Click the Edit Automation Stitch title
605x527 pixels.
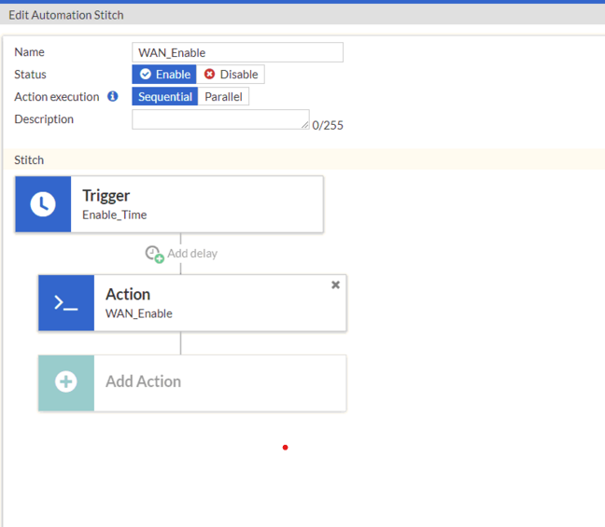click(x=66, y=15)
